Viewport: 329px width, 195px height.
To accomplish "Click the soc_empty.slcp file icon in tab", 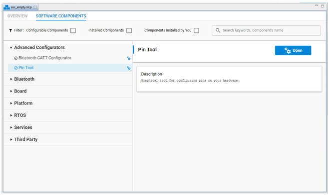I will click(x=6, y=7).
